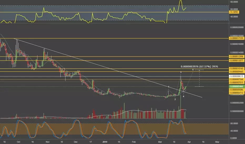This screenshot has height=144, width=245.
Task: Click the 60.0000 value on RSI scale
Action: (x=234, y=9)
